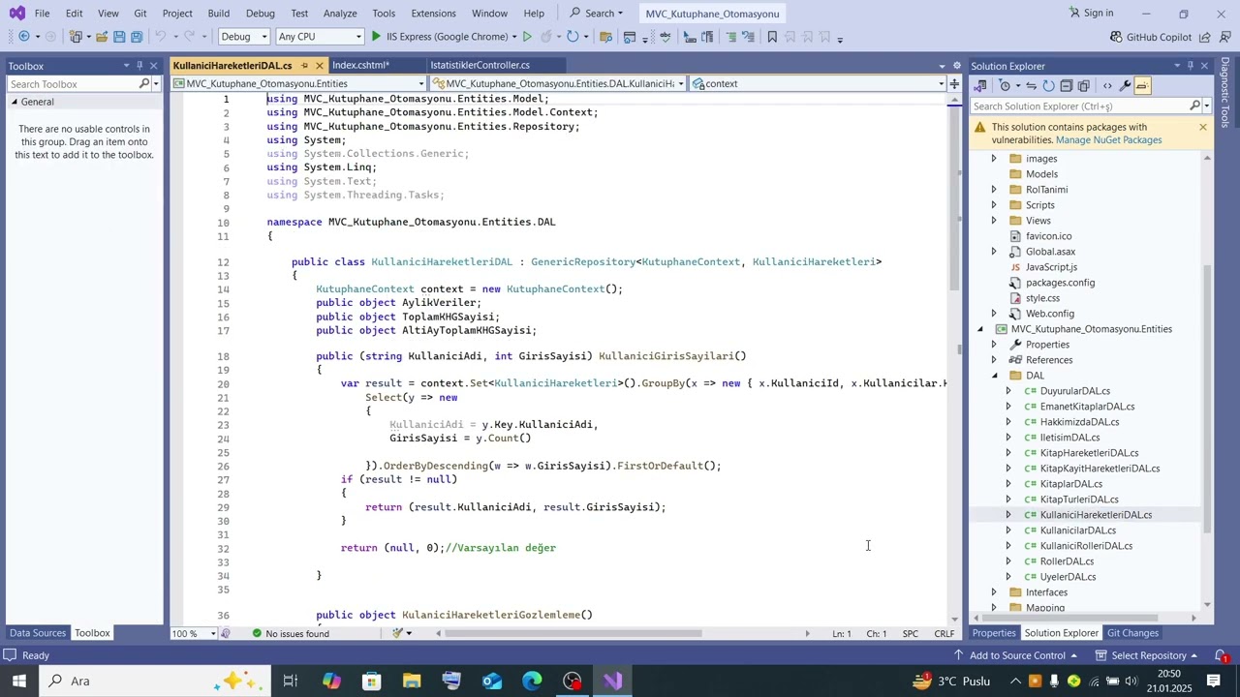Switch to the Data Sources tab
Image resolution: width=1240 pixels, height=697 pixels.
pos(37,633)
